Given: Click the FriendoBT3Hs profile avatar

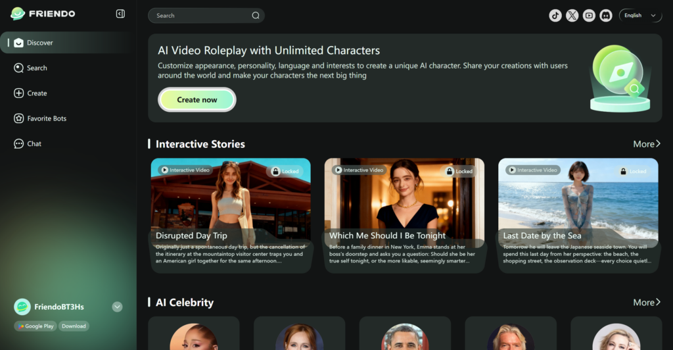Looking at the screenshot, I should [22, 307].
